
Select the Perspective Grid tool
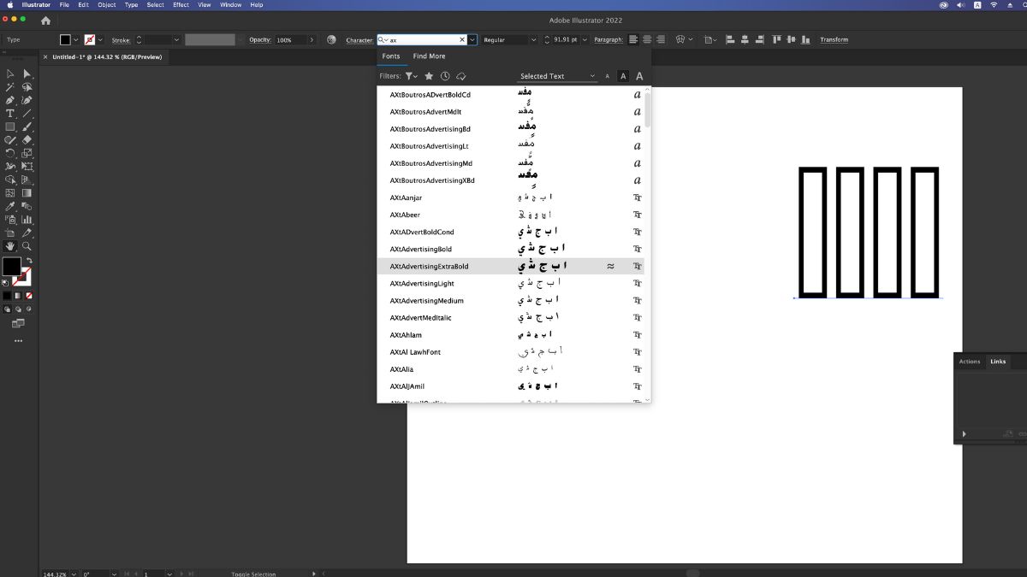(27, 180)
